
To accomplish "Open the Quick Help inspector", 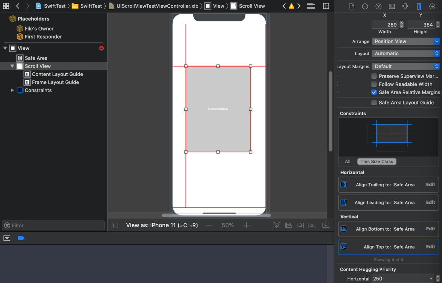I will point(378,6).
